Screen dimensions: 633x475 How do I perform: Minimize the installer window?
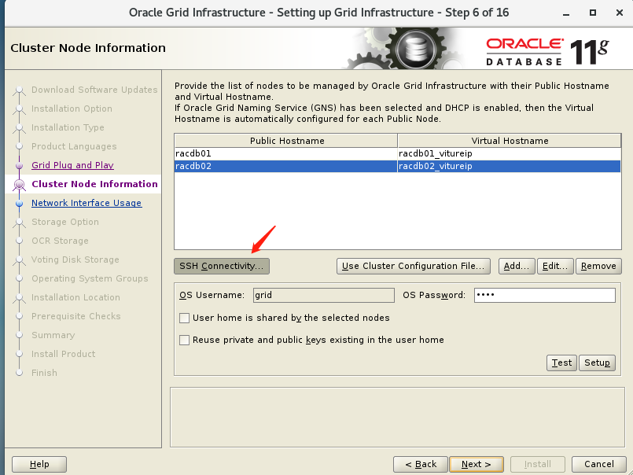pyautogui.click(x=566, y=13)
